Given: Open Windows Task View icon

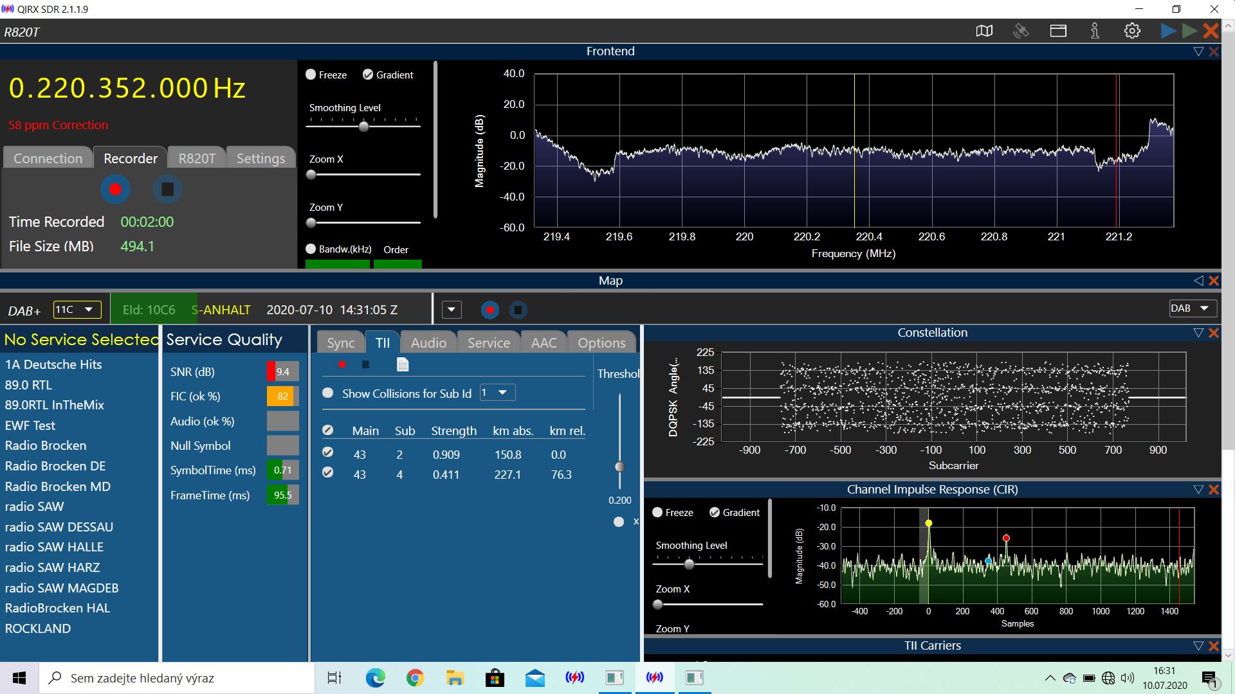Looking at the screenshot, I should [x=334, y=678].
